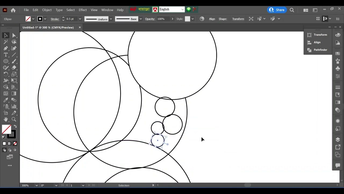
Task: Open the File menu
Action: [26, 10]
